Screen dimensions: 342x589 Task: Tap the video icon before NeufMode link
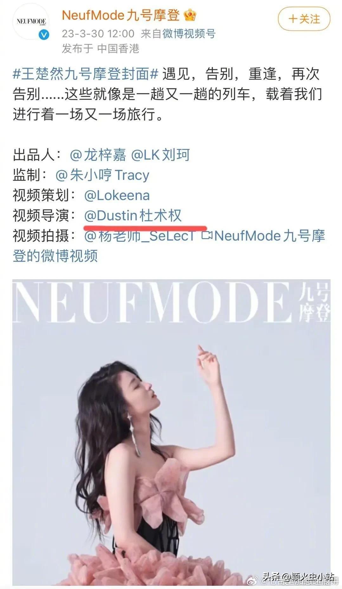tap(207, 235)
